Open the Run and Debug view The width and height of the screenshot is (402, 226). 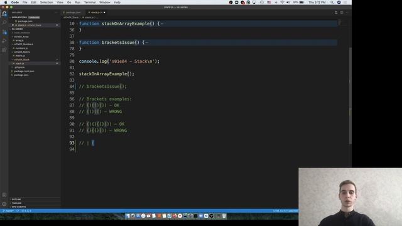(x=4, y=41)
